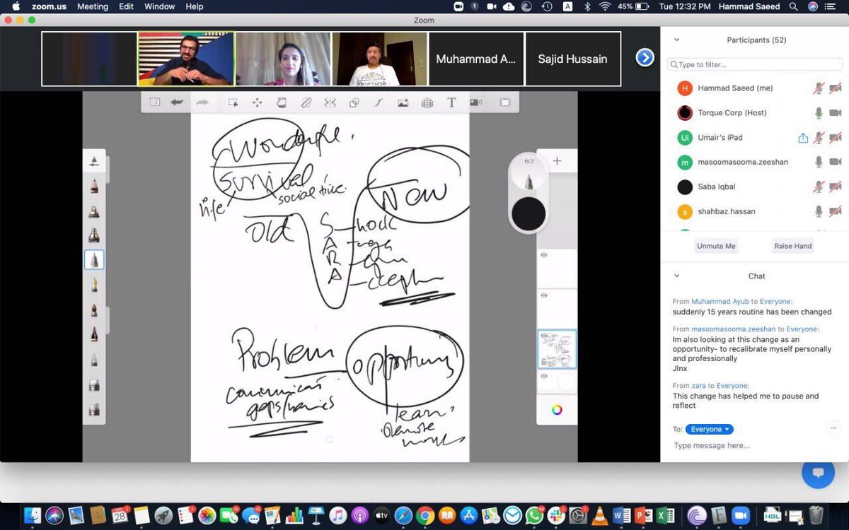Open the gallery list icon in sketch toolbar
This screenshot has height=530, width=849.
[155, 102]
